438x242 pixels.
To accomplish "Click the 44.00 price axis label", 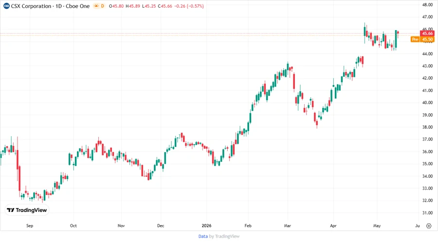I will coord(427,54).
